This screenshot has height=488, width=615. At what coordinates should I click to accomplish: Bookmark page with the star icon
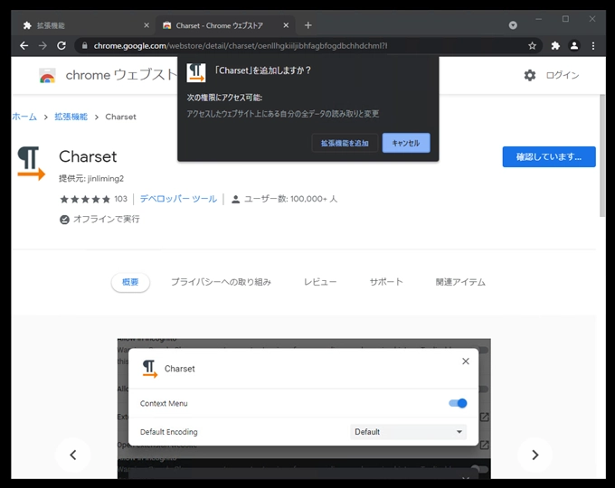click(532, 46)
